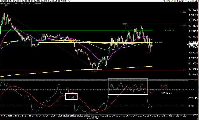The height and width of the screenshot is (120, 199).
Task: Click the 1.13920 price axis label
Action: [193, 10]
